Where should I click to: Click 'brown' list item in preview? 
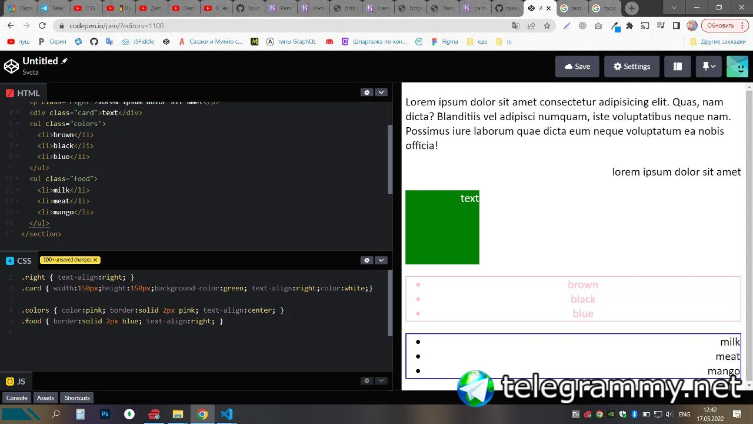coord(583,284)
